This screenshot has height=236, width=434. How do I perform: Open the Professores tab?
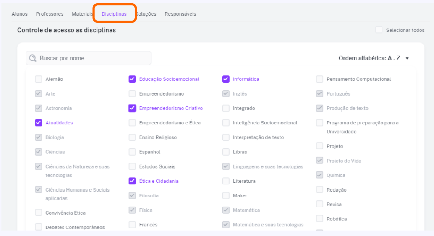pos(50,14)
